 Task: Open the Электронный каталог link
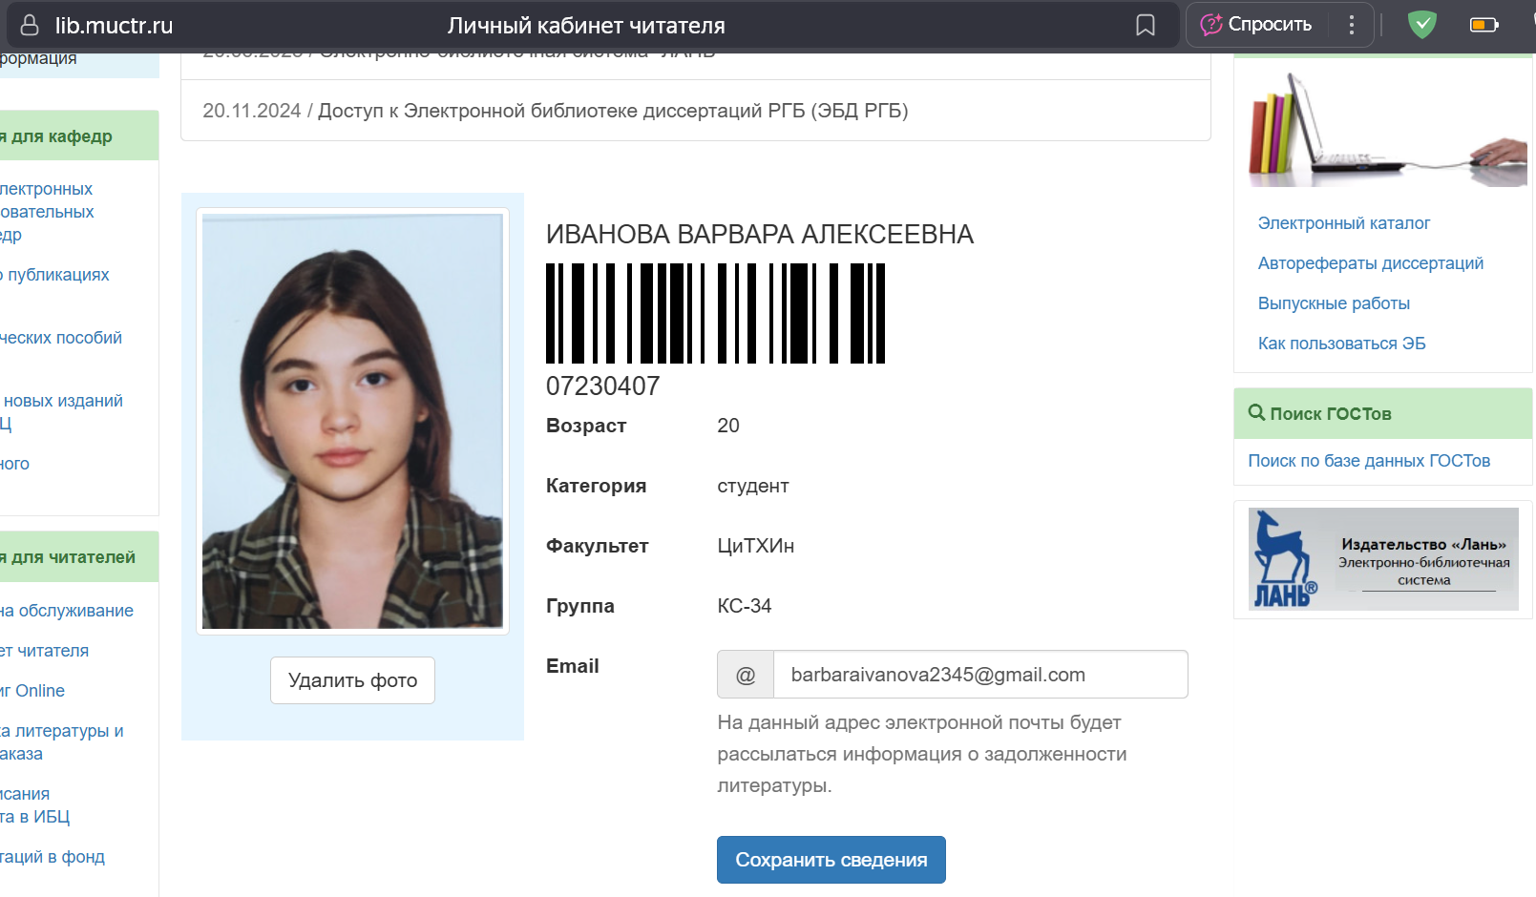coord(1343,223)
